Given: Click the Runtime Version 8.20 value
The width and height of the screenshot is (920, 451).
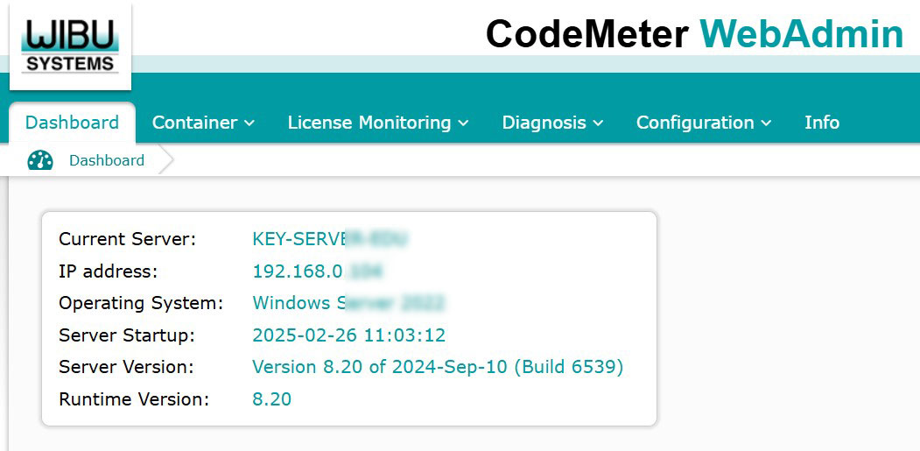Looking at the screenshot, I should 271,399.
